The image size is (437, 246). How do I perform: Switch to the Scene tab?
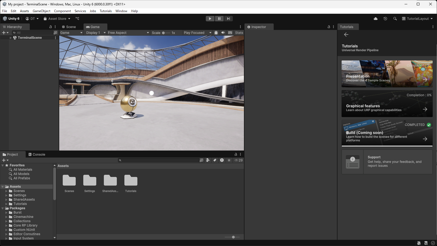tap(69, 27)
